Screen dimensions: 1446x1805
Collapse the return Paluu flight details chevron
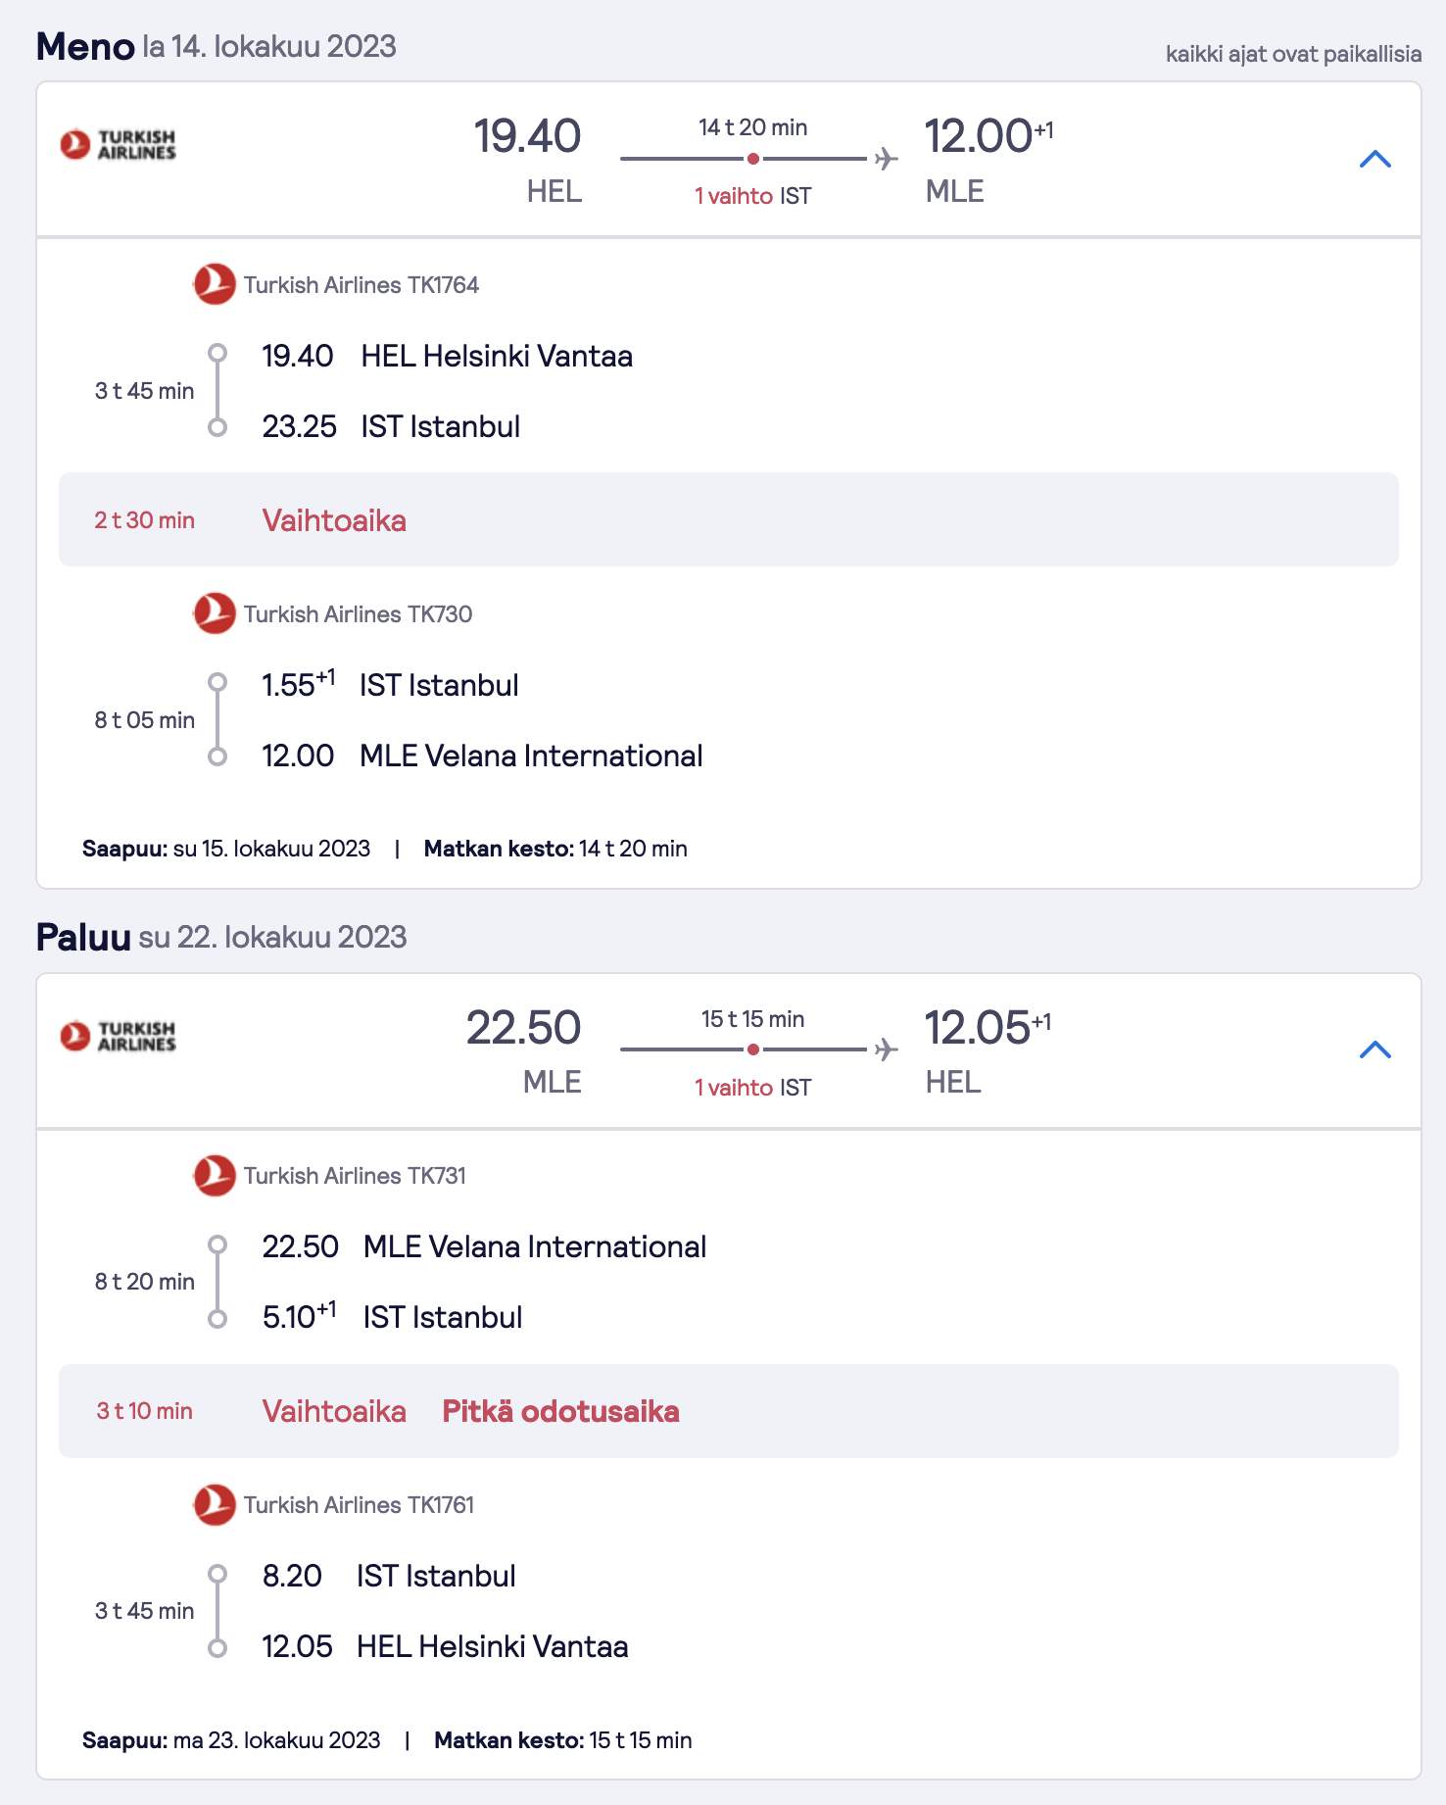point(1375,1049)
